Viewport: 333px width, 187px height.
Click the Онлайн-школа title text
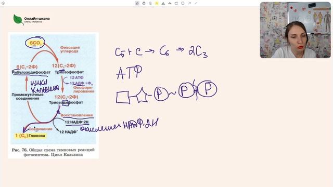(x=37, y=19)
